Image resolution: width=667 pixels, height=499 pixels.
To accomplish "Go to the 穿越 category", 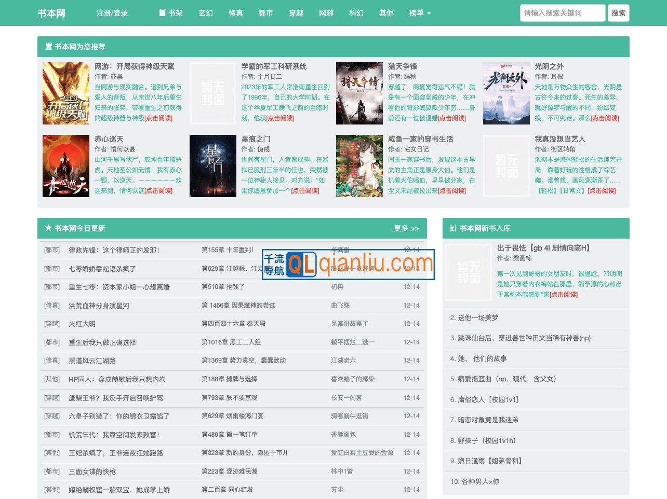I will coord(296,13).
